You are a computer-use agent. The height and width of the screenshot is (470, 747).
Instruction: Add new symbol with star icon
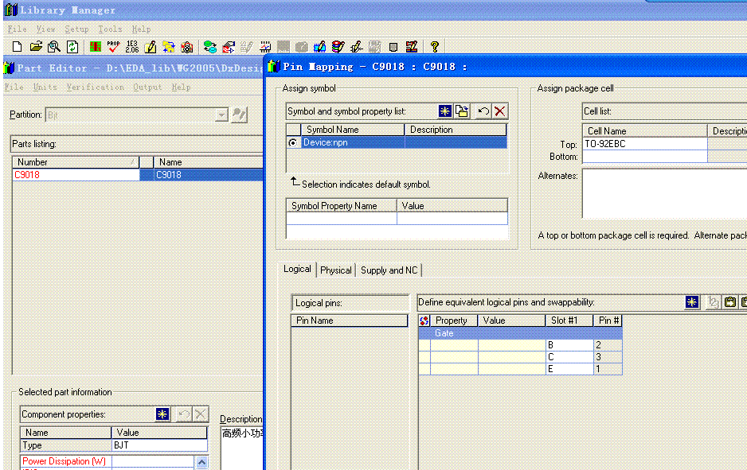[x=445, y=111]
